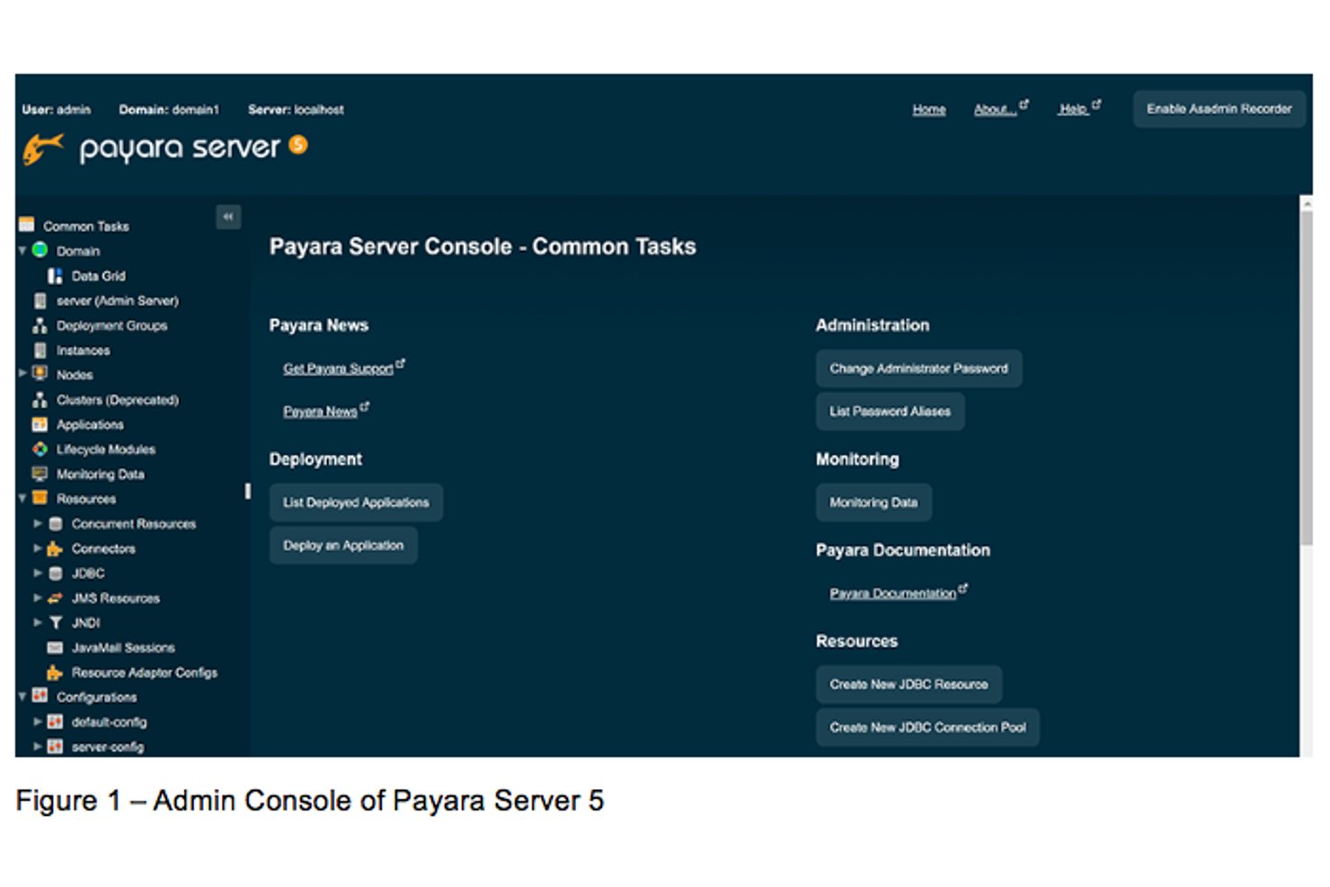
Task: Click Change Administrator Password button
Action: pos(918,368)
